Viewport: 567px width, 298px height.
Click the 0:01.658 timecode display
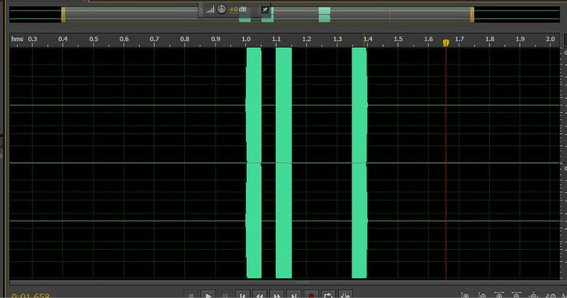[x=31, y=295]
